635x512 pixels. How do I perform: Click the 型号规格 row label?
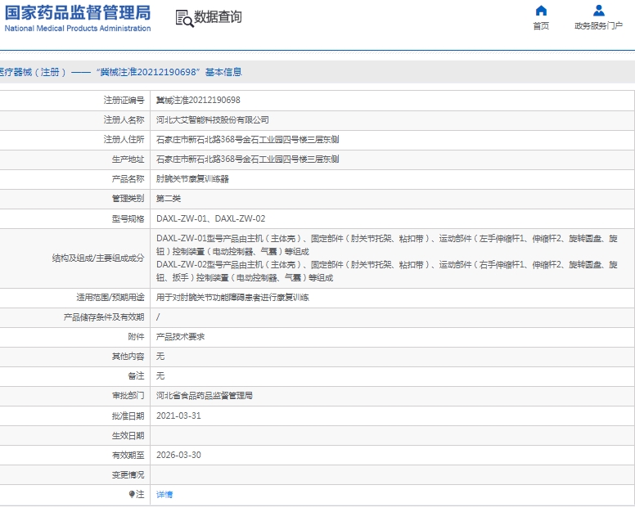pyautogui.click(x=128, y=218)
